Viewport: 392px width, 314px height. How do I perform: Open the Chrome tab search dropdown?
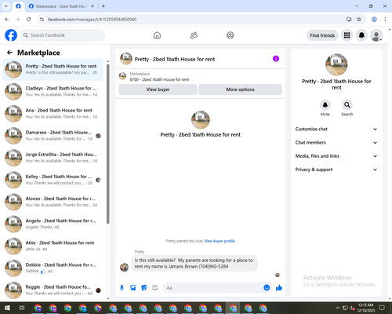[6, 6]
